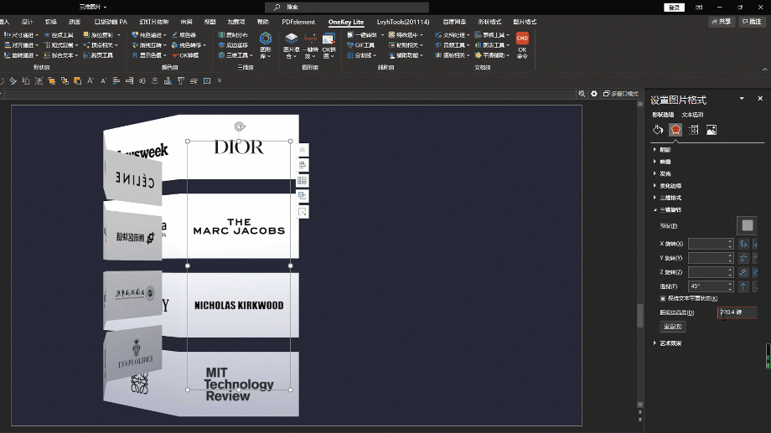Click the 图片混合 layers icon
The width and height of the screenshot is (771, 433).
coord(291,46)
